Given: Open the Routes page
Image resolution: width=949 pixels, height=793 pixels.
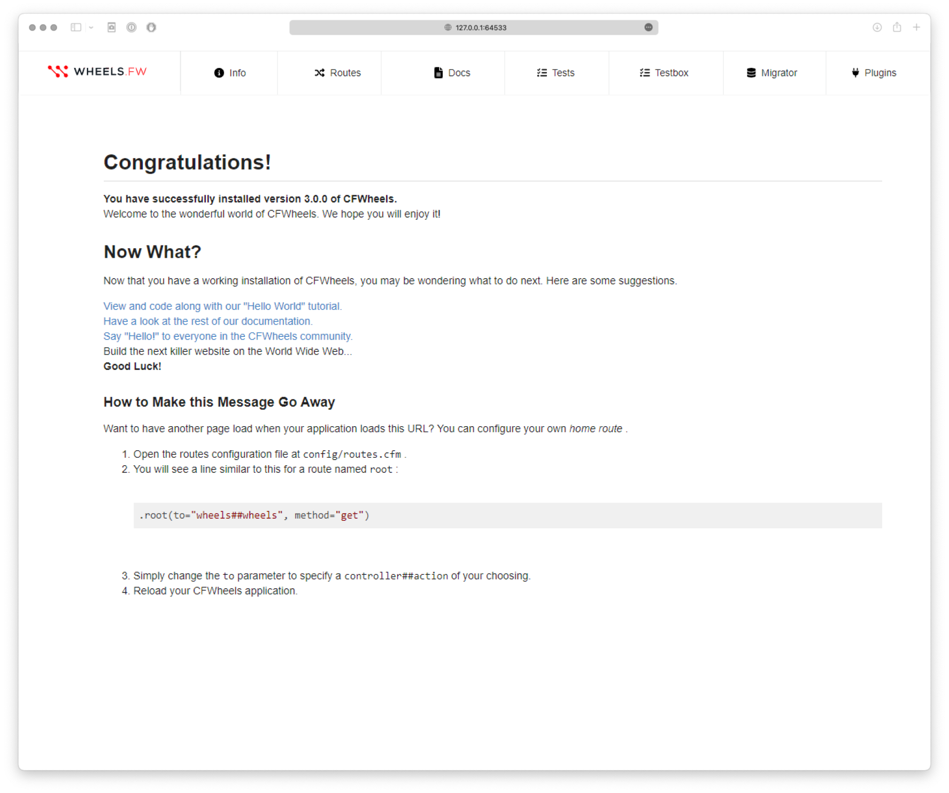Looking at the screenshot, I should coord(337,73).
